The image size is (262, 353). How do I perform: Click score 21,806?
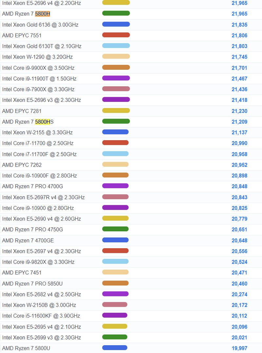[x=239, y=35]
